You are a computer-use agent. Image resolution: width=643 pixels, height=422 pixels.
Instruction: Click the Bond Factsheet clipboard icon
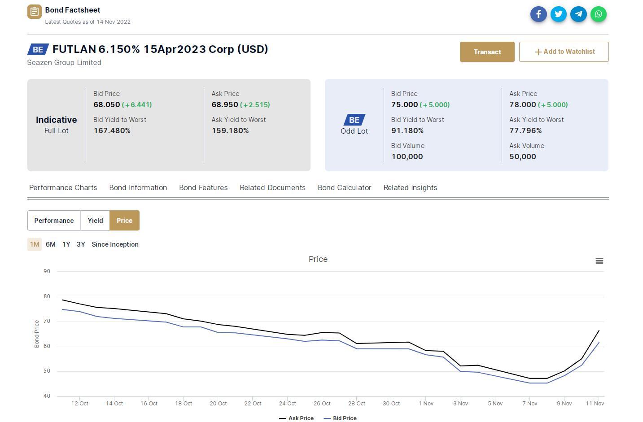(x=35, y=12)
